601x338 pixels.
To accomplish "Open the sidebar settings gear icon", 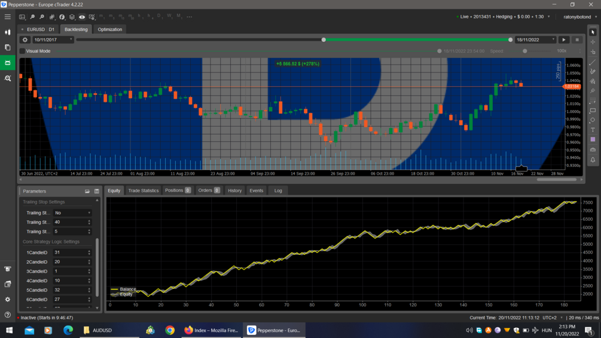I will pos(7,299).
